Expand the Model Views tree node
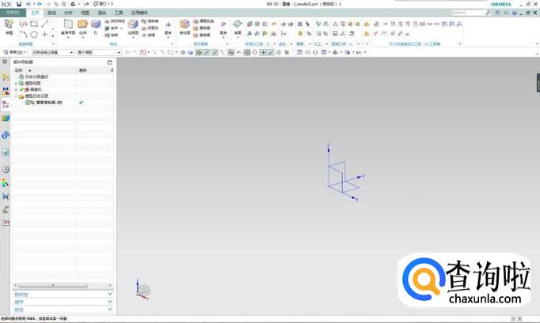 pos(16,83)
